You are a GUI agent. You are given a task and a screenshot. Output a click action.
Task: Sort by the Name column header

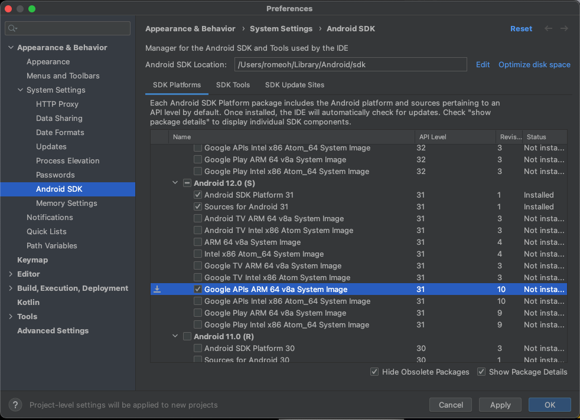(292, 137)
